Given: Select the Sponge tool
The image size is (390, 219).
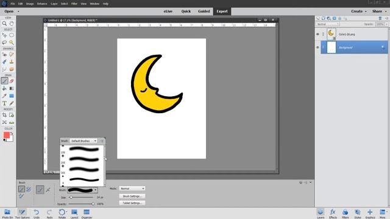Looking at the screenshot, I should pyautogui.click(x=12, y=69).
